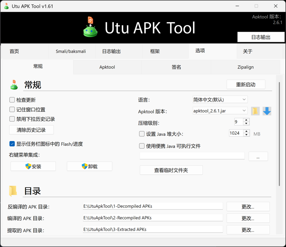The height and width of the screenshot is (247, 286).
Task: Click the Recompiled APKs directory field
Action: click(x=153, y=218)
